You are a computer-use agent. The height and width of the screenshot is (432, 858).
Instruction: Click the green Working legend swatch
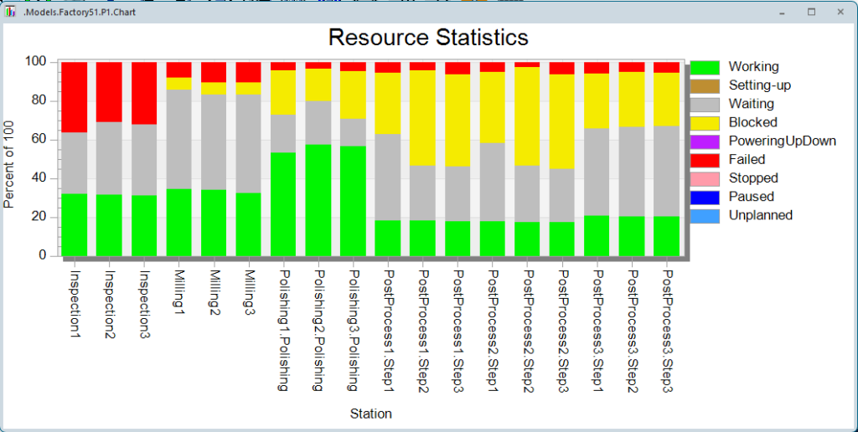tap(706, 67)
